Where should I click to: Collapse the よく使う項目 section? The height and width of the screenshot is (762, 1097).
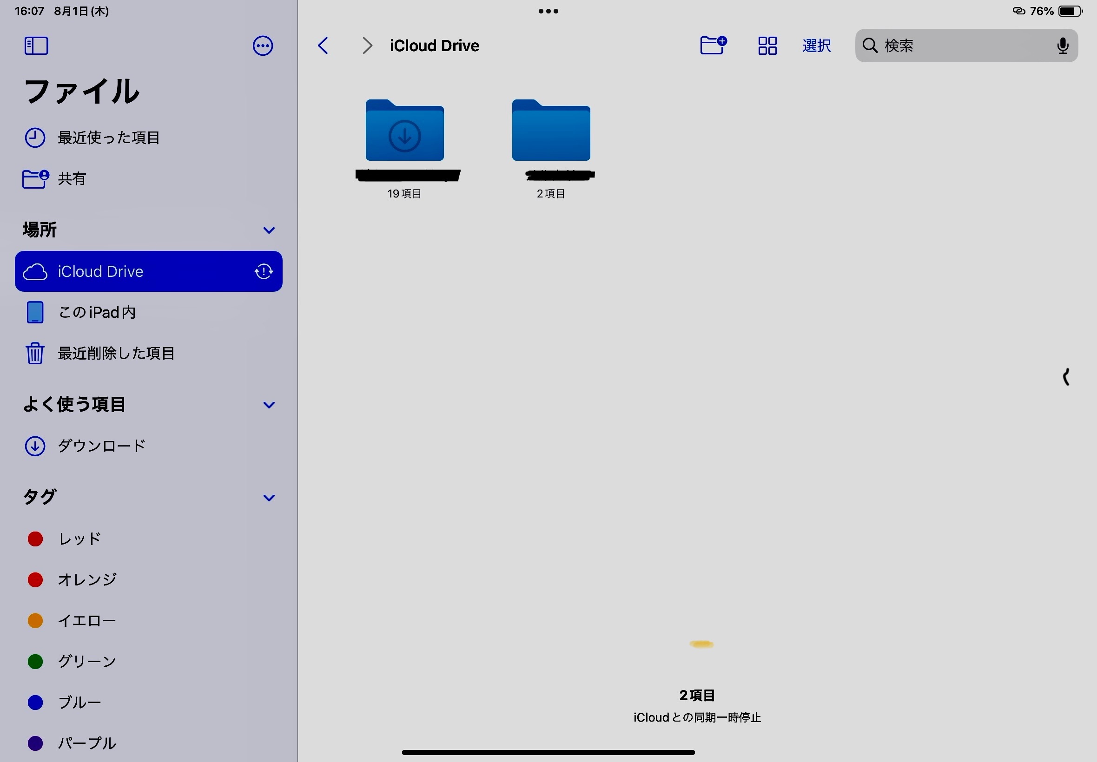click(269, 405)
